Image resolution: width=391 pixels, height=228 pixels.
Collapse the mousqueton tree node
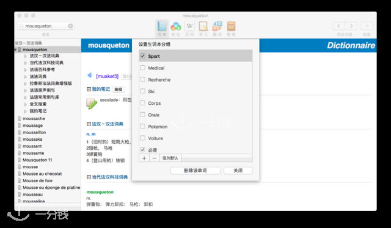pos(15,49)
